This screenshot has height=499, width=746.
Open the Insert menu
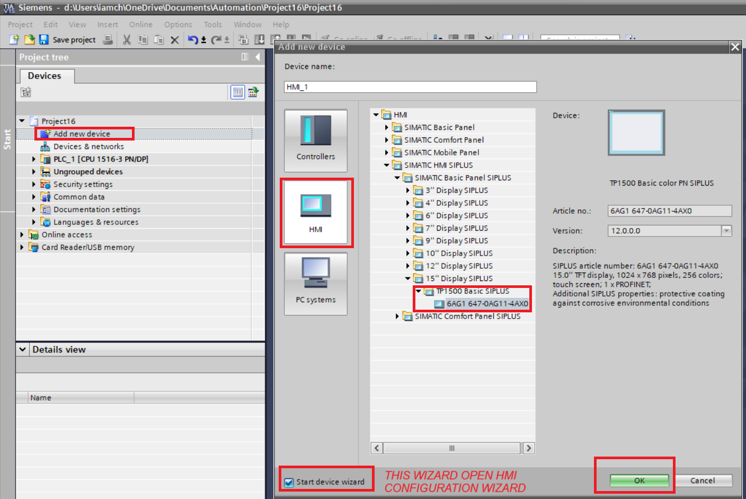point(108,24)
